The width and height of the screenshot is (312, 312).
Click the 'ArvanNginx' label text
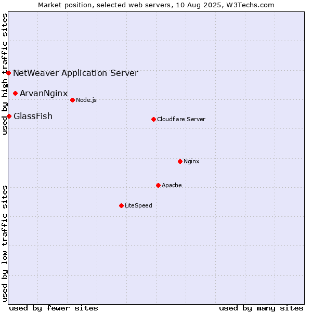pyautogui.click(x=44, y=93)
